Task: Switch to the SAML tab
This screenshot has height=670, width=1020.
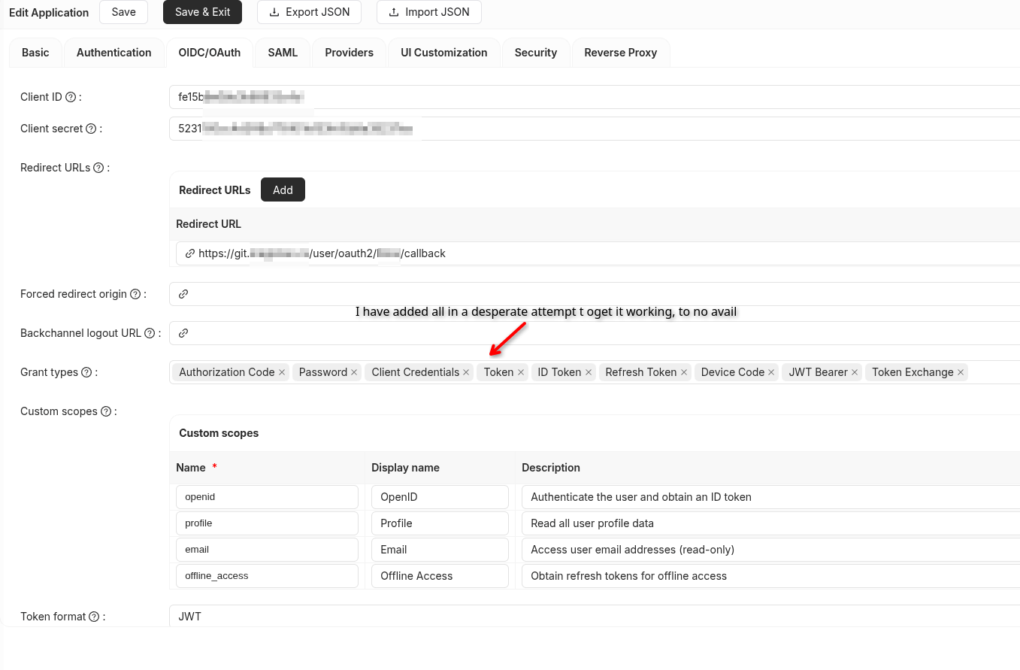Action: point(283,53)
